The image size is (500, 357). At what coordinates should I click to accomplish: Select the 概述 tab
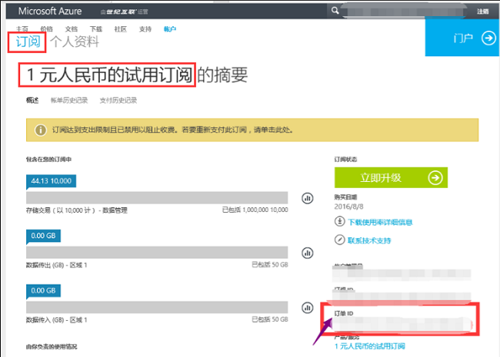tap(32, 101)
